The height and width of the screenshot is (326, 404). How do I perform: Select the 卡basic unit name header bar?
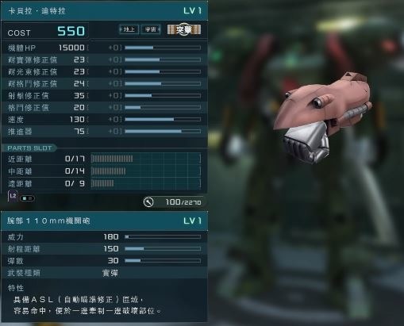click(x=104, y=11)
